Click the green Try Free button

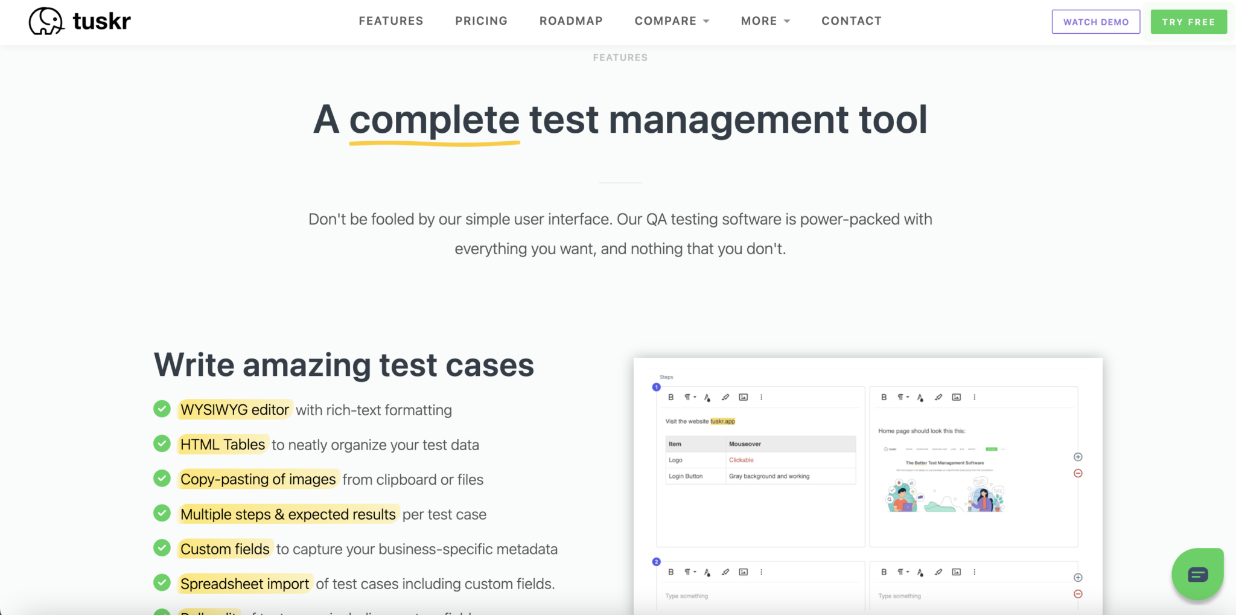[1188, 22]
